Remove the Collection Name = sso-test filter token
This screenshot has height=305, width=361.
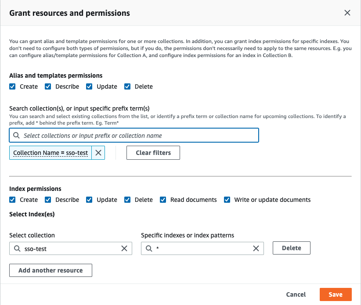(98, 153)
